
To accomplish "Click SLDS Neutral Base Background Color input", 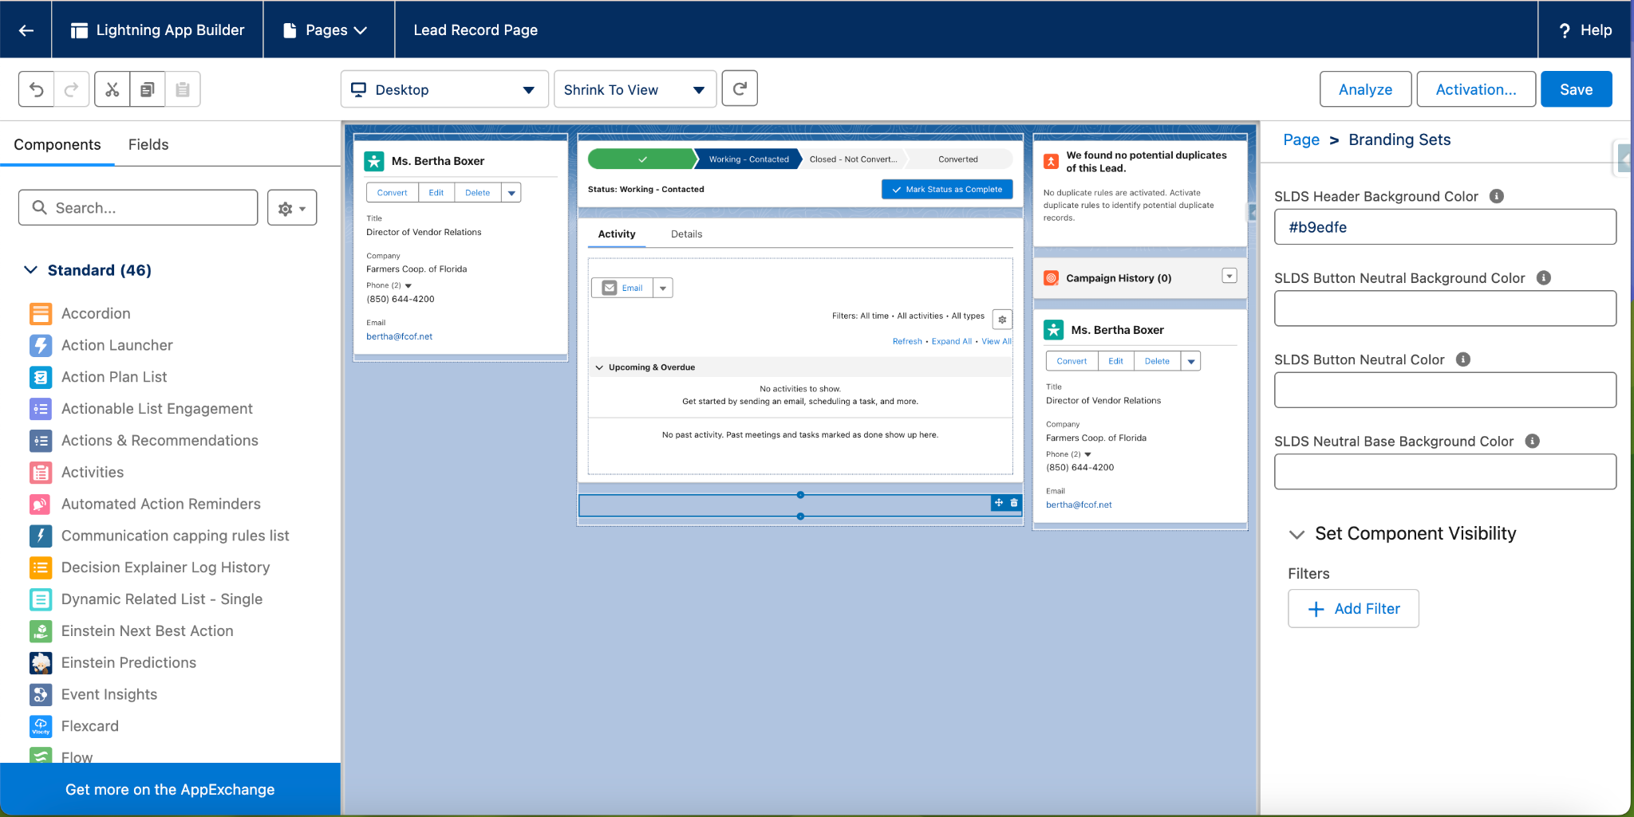I will pos(1445,472).
